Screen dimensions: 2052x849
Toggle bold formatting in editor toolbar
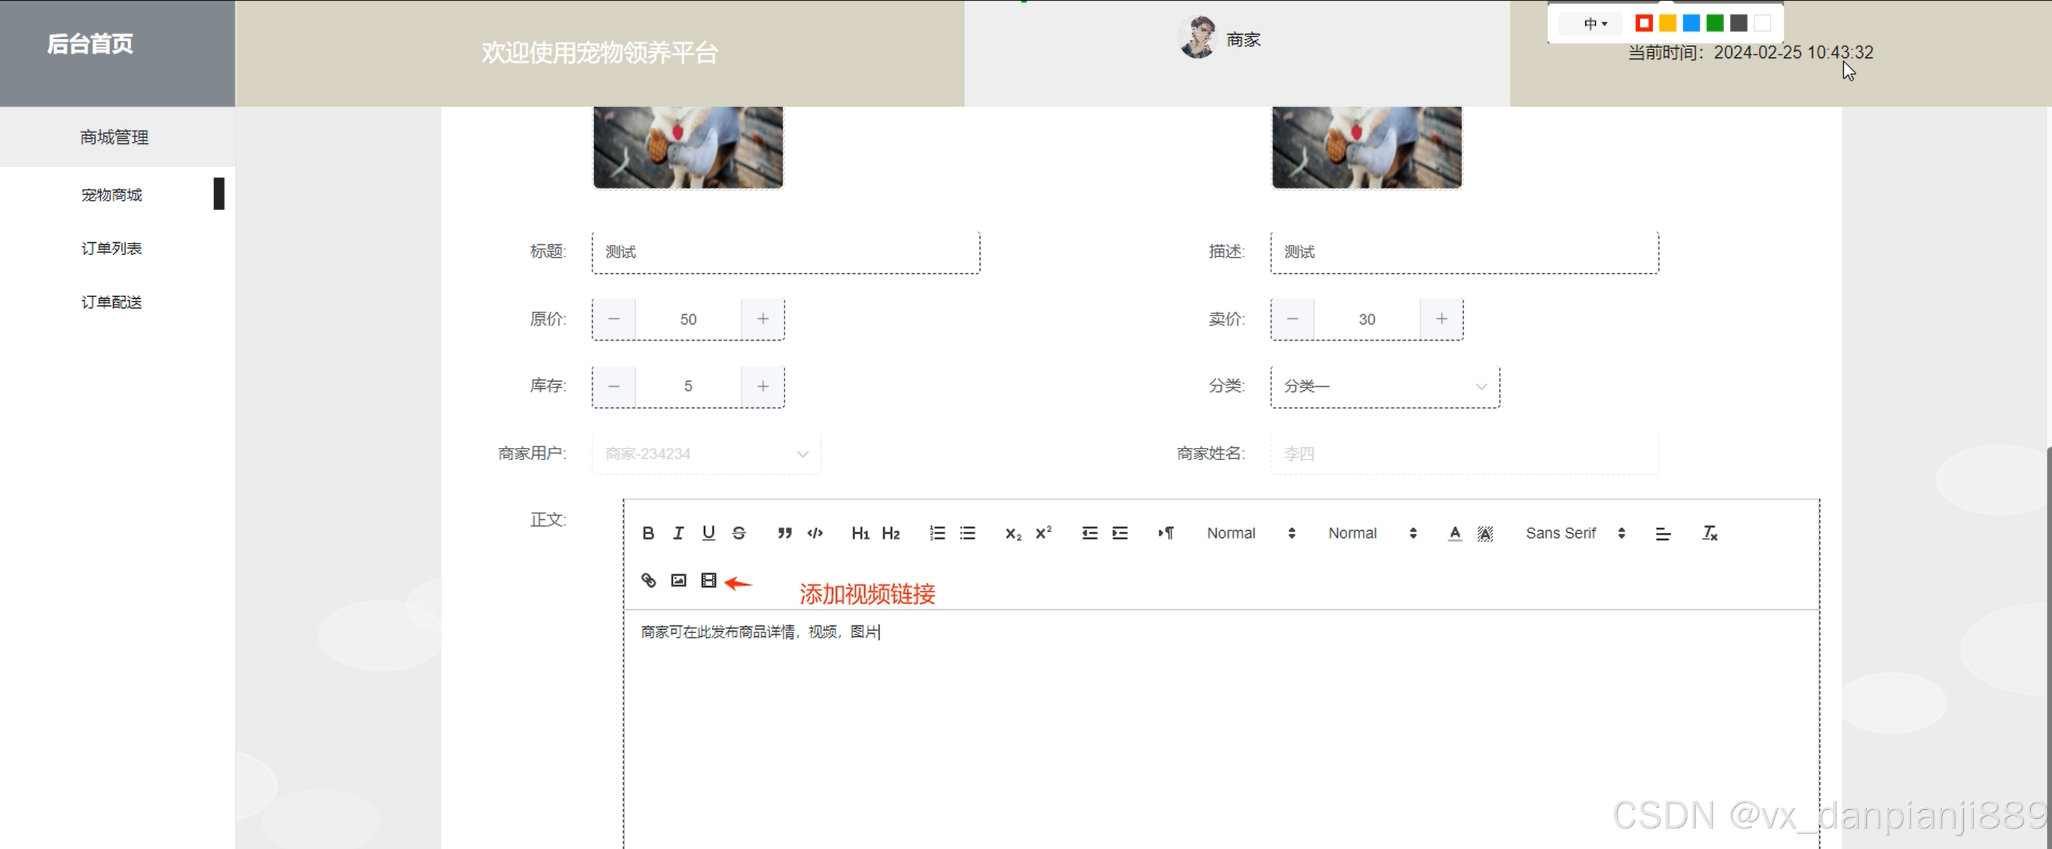pos(648,533)
